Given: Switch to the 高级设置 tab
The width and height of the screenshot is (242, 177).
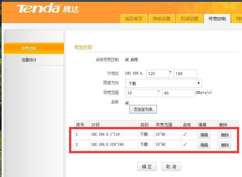Looking at the screenshot, I should tap(161, 19).
